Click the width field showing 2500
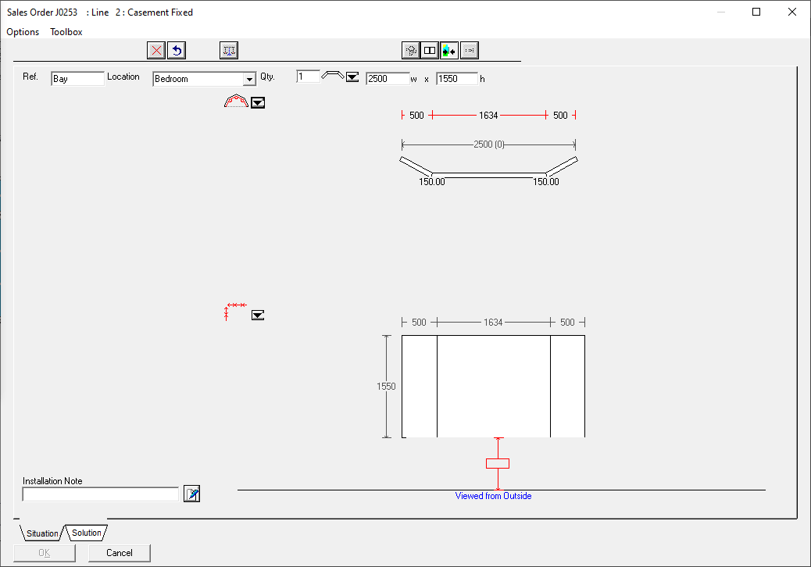 (x=387, y=79)
